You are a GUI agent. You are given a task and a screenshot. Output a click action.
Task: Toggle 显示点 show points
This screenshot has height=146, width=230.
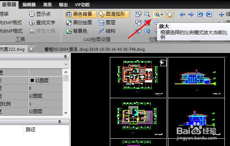39,14
